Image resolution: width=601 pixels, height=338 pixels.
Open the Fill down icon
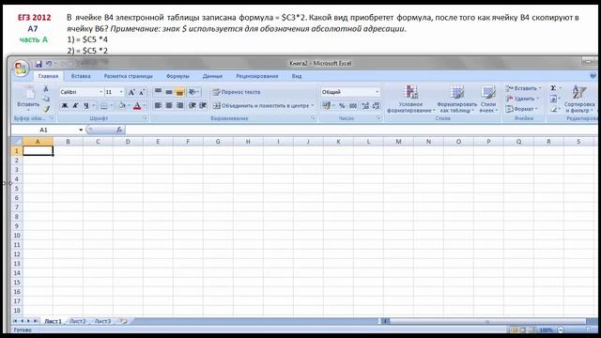tap(554, 99)
